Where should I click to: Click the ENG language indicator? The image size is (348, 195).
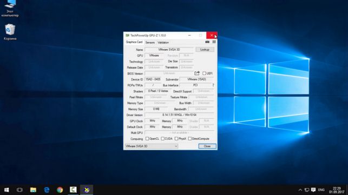point(321,190)
